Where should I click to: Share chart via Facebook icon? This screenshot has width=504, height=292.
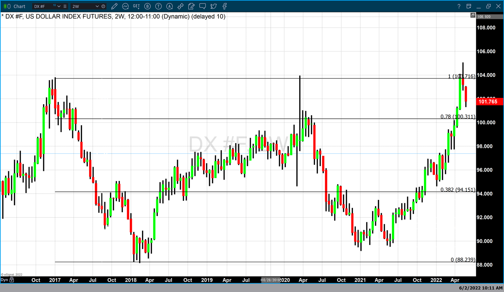225,6
